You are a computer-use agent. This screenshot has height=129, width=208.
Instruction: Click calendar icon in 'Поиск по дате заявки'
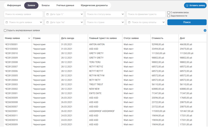(7, 22)
